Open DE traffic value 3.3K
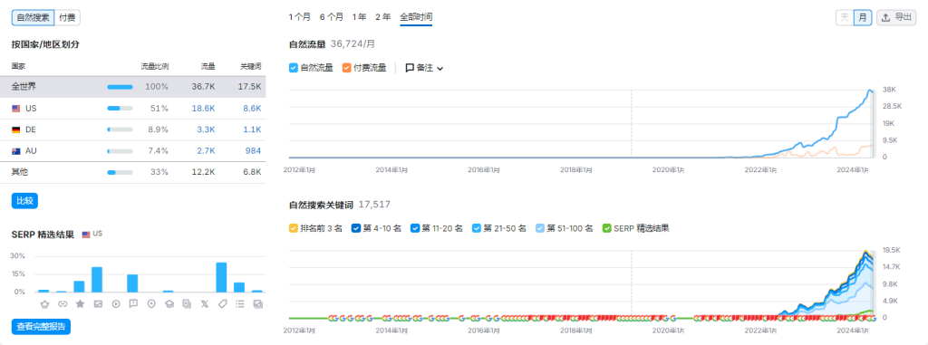Viewport: 928px width, 345px height. tap(206, 129)
